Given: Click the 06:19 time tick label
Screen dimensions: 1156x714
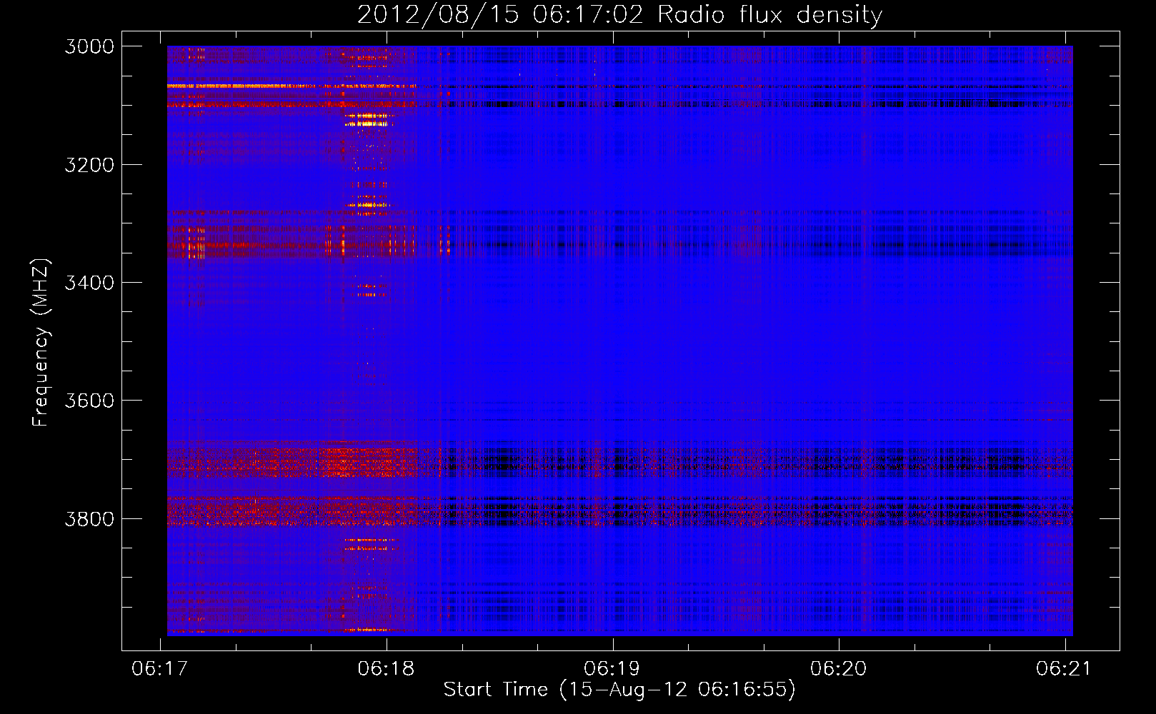Looking at the screenshot, I should coord(612,668).
